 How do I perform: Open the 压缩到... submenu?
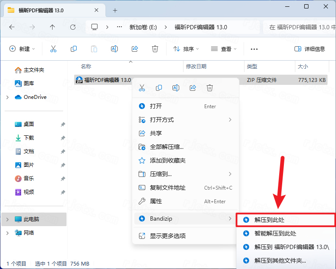coord(185,174)
